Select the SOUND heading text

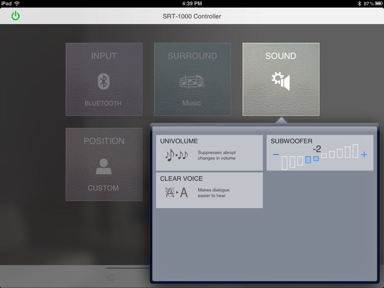[x=281, y=56]
